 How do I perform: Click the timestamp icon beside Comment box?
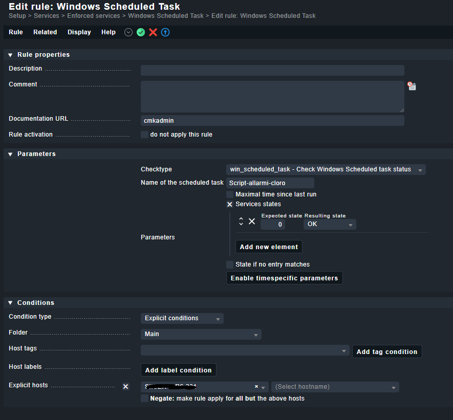tap(412, 86)
